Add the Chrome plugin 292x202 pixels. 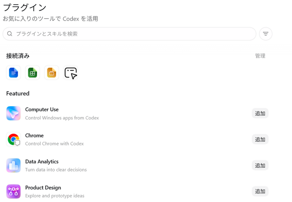pyautogui.click(x=260, y=139)
